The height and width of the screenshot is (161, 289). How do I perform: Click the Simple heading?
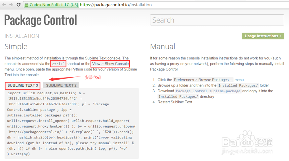pyautogui.click(x=16, y=46)
